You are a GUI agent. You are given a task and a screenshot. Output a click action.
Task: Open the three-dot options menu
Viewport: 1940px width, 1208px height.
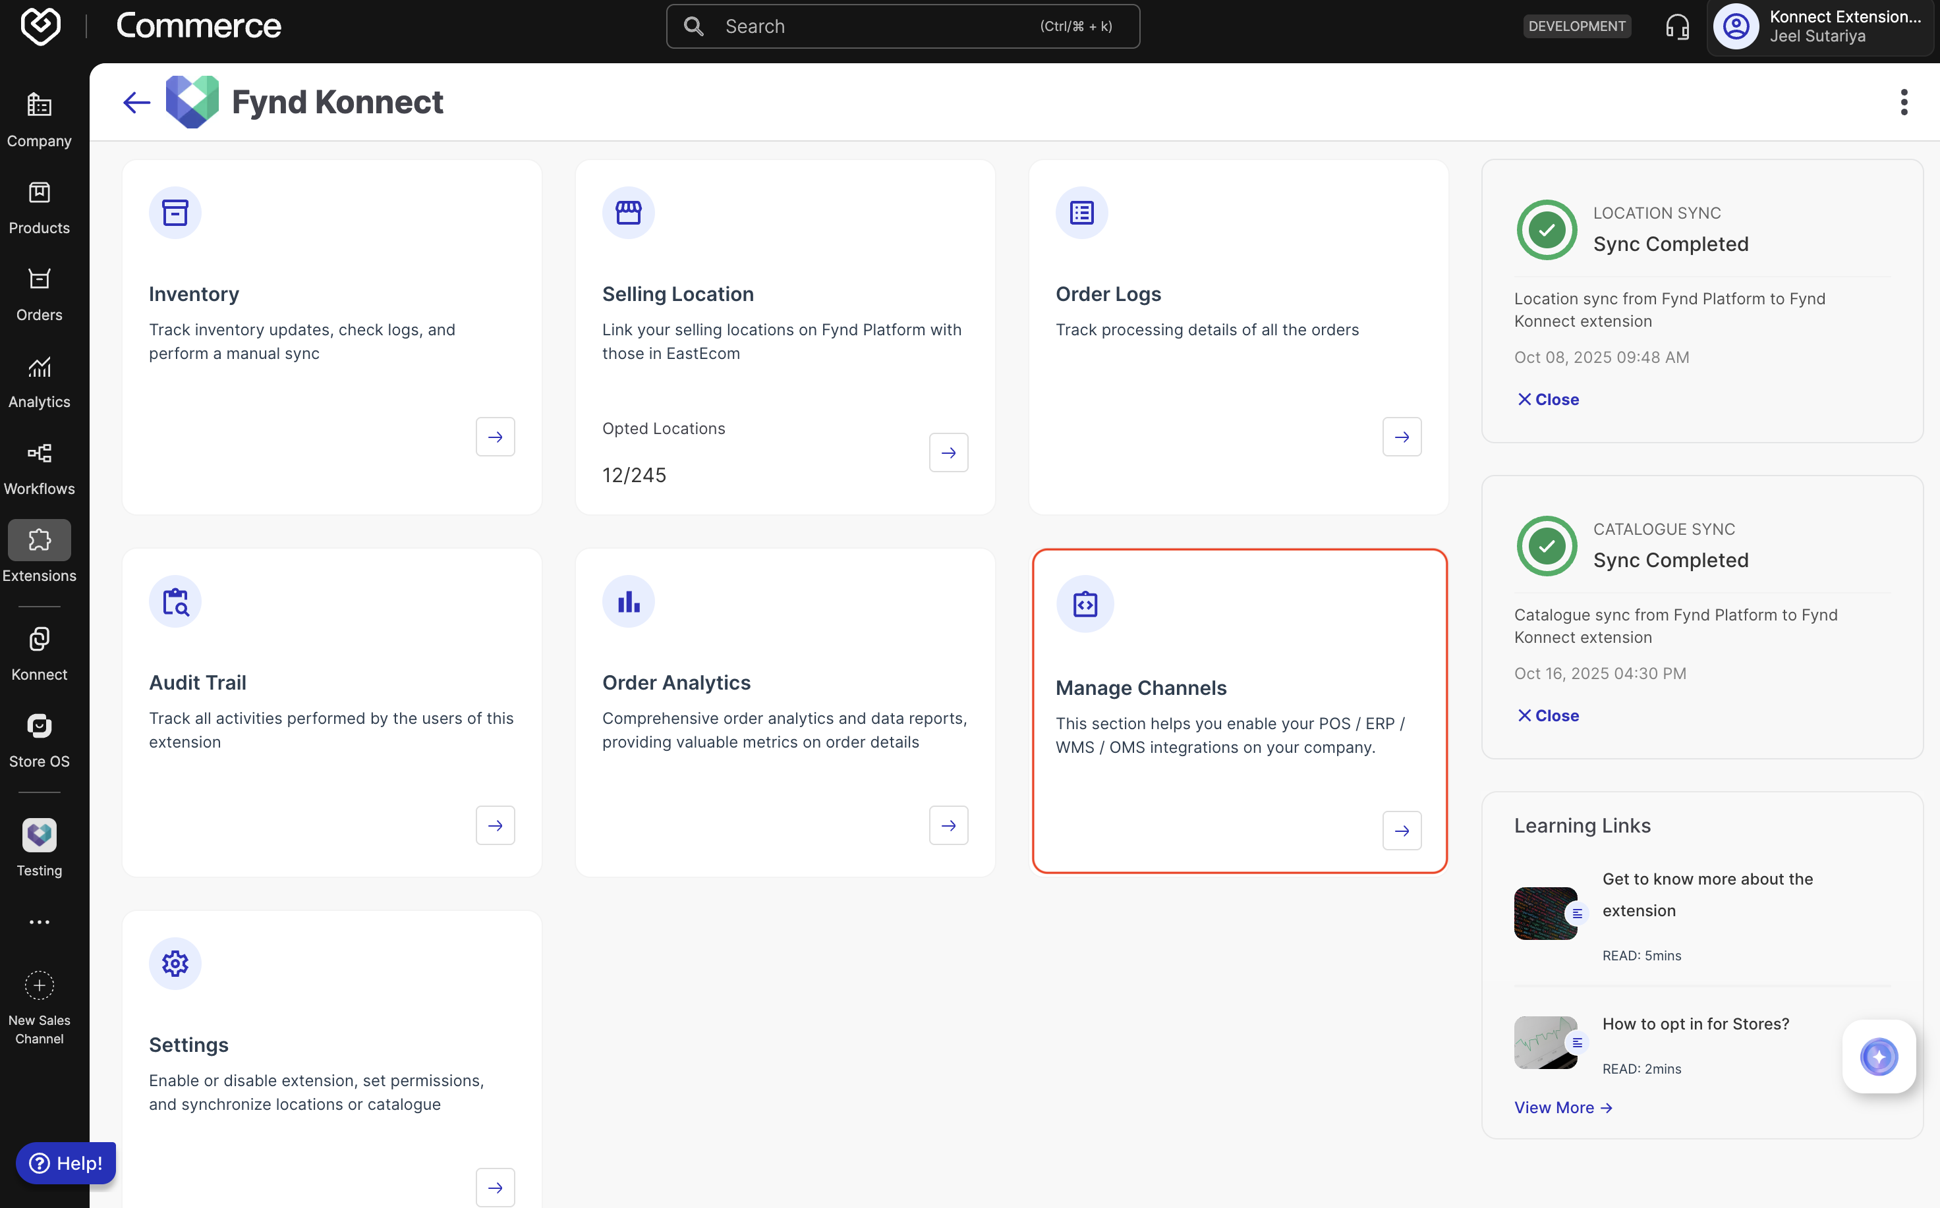tap(1903, 102)
